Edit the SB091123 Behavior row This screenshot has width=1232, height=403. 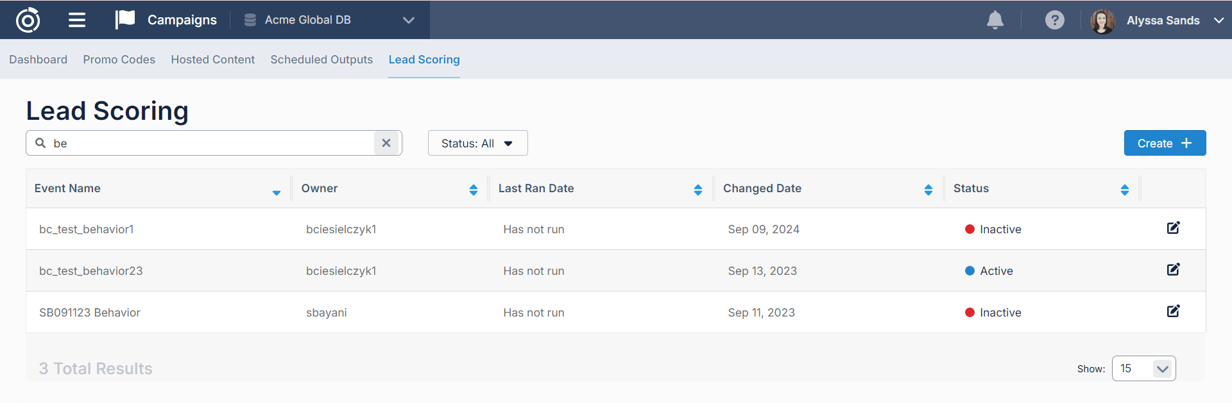tap(1173, 311)
